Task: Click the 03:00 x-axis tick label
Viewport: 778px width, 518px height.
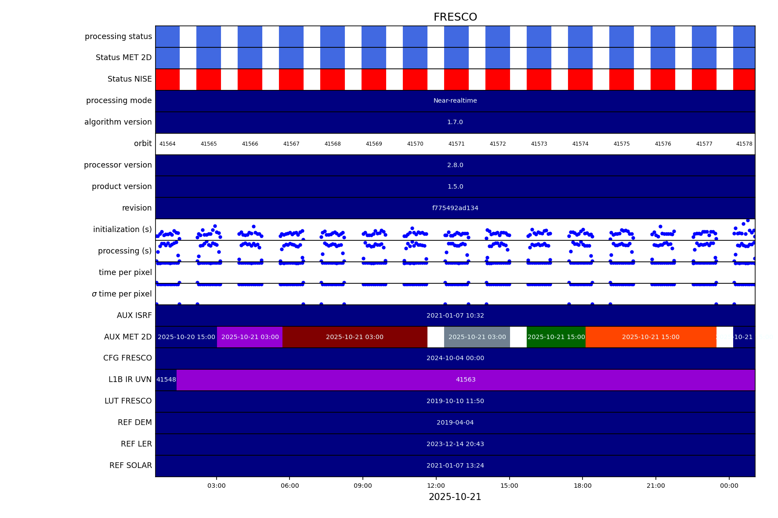Action: click(217, 486)
